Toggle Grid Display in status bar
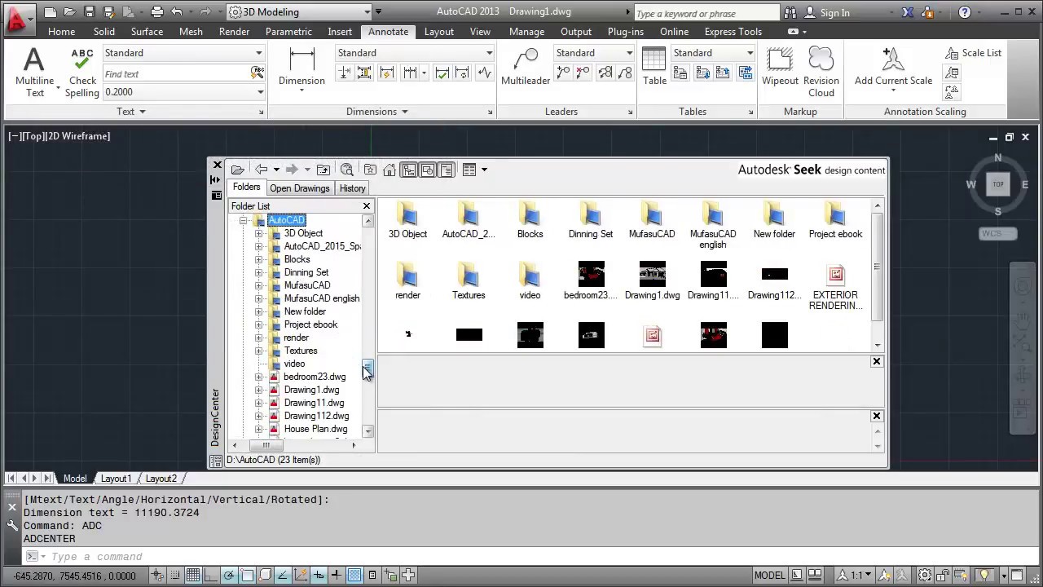Screen dimensions: 1043x587 click(193, 575)
